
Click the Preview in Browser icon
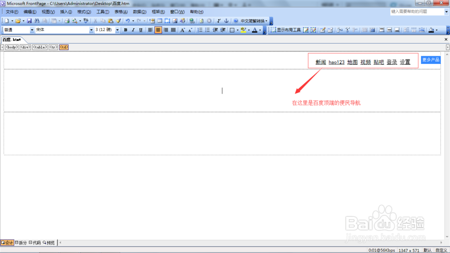75,21
